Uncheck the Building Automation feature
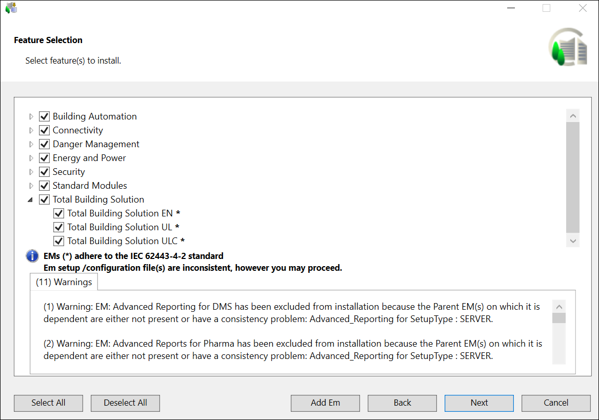Screen dimensions: 599x420 coord(44,116)
